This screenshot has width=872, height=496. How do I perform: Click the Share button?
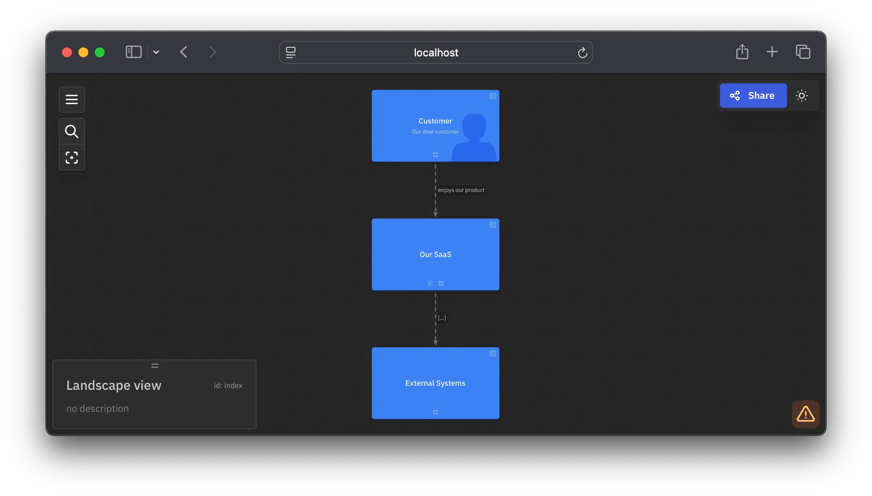(x=753, y=96)
